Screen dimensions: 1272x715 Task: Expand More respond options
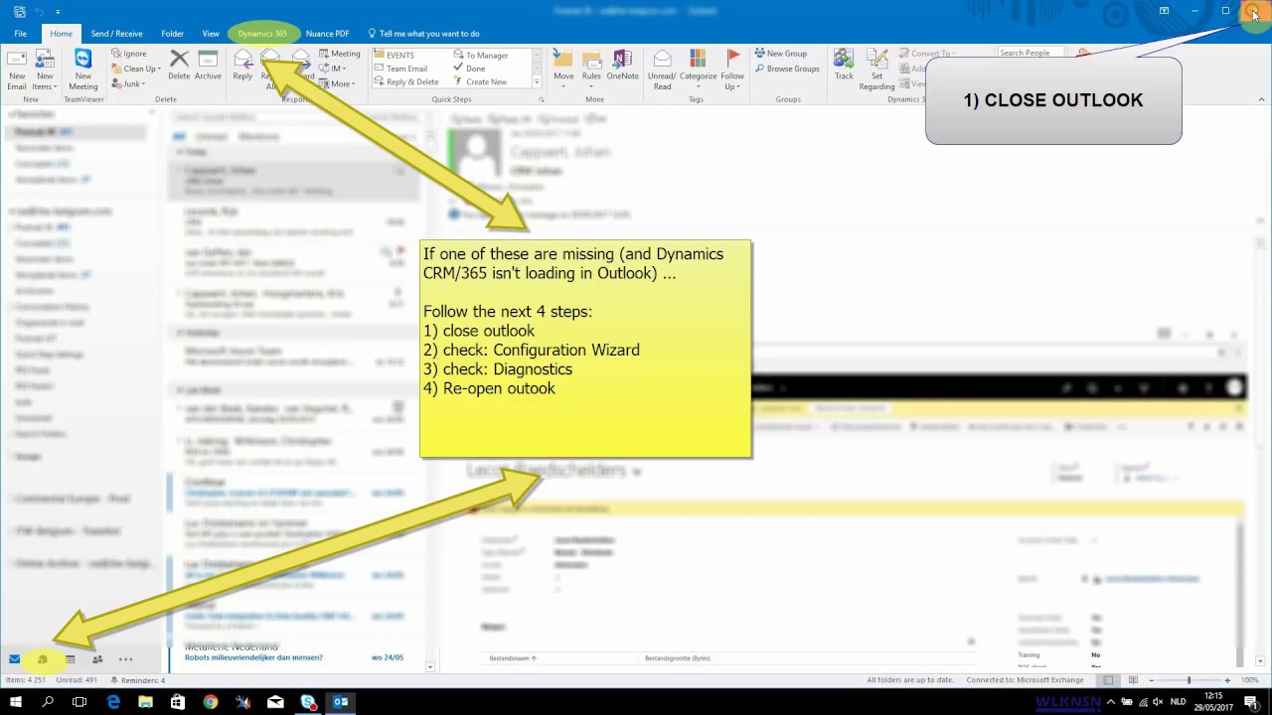point(337,83)
